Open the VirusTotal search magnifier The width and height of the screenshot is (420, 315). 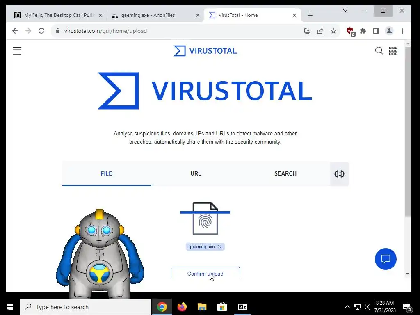(x=379, y=51)
